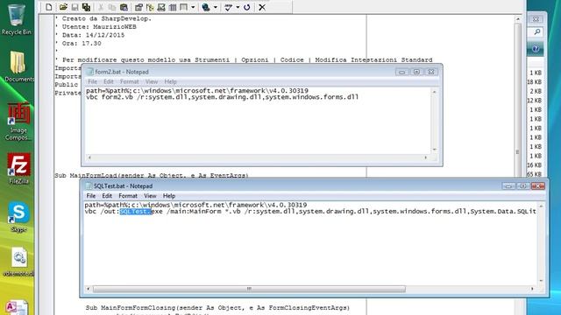This screenshot has height=315, width=561.
Task: Click up scroll arrow in SQLTest.bat Notepad
Action: pos(541,206)
